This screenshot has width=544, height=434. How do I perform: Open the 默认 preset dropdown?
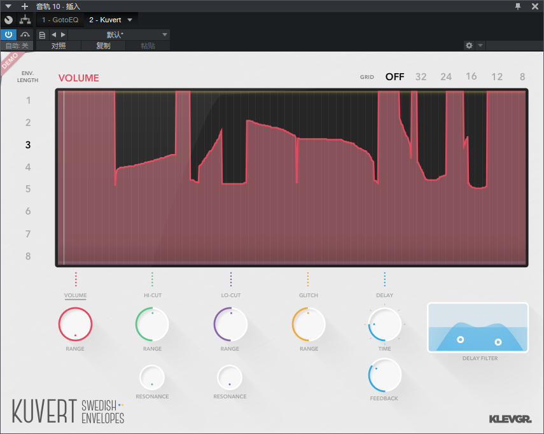tap(118, 35)
